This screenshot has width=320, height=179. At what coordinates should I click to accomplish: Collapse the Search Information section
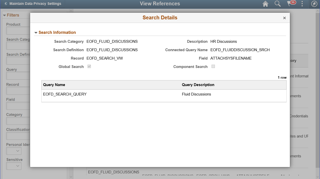coord(36,32)
